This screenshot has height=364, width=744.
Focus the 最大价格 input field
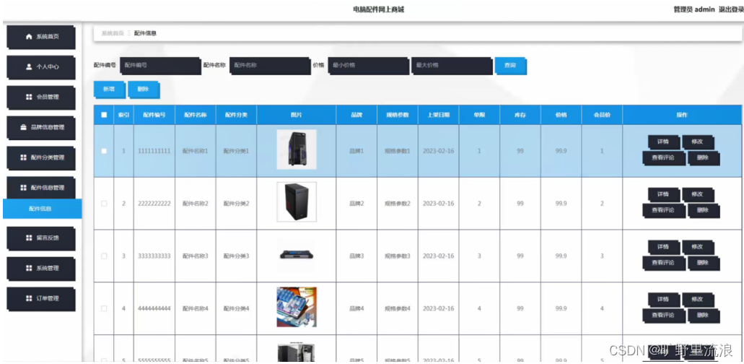click(x=452, y=66)
